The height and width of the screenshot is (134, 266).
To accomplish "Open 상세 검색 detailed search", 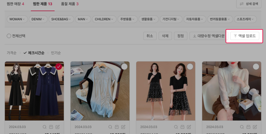I will click(x=249, y=4).
